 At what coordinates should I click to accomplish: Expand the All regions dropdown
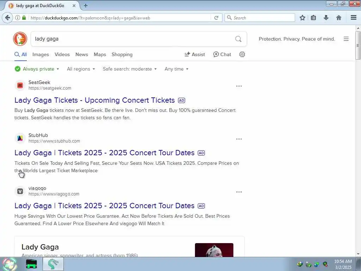81,69
